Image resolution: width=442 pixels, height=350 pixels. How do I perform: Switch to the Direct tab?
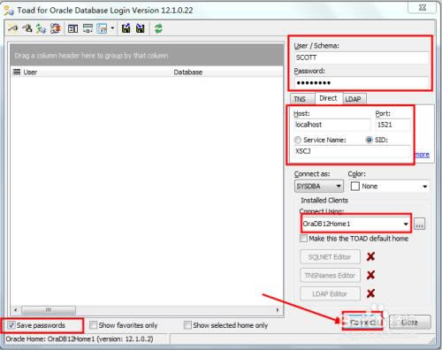click(328, 98)
